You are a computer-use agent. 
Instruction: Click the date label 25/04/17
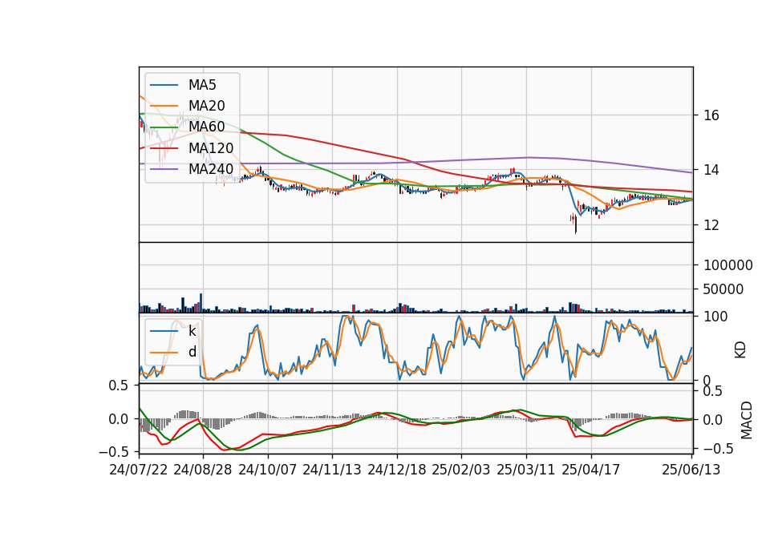tap(591, 470)
